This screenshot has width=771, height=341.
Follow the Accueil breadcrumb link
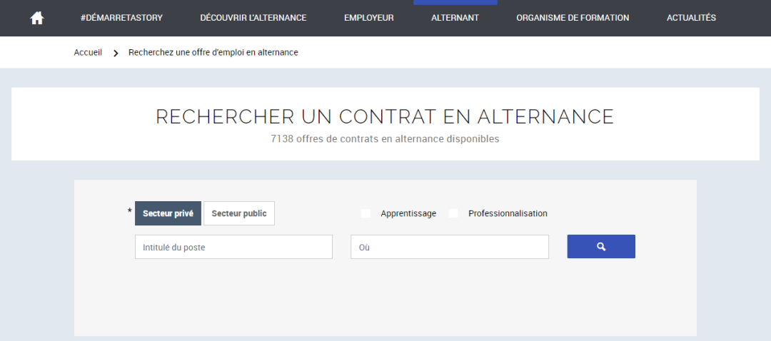tap(88, 53)
